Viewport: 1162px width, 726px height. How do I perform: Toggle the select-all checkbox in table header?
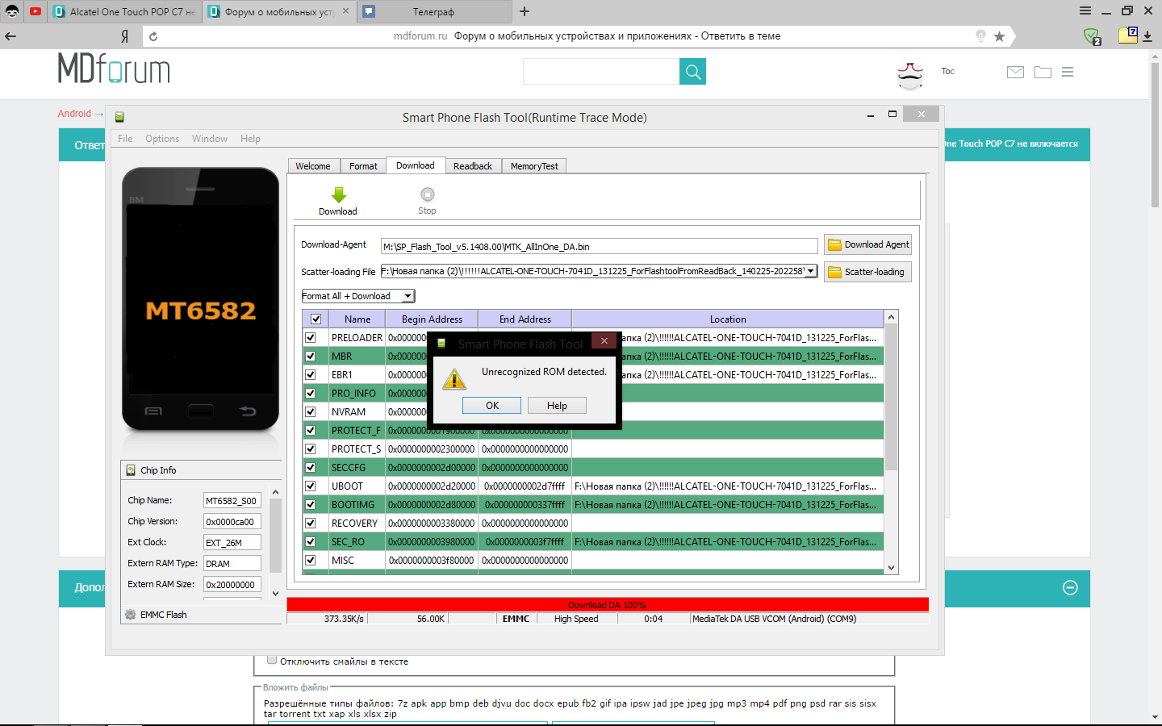pos(316,319)
